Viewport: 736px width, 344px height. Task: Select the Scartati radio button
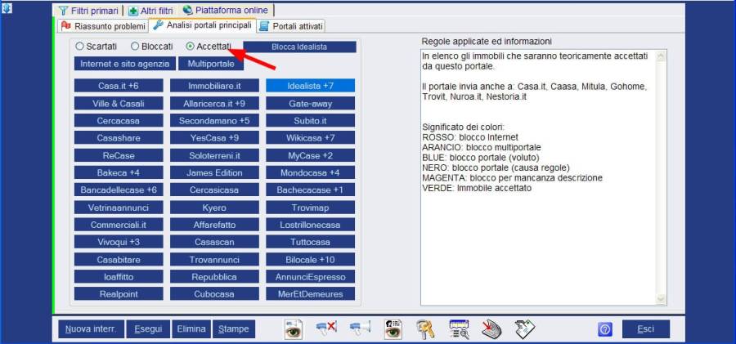80,47
